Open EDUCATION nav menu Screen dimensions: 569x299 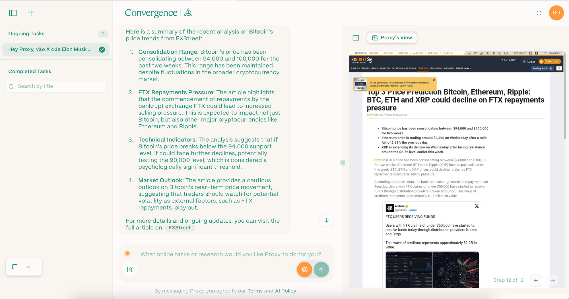click(436, 68)
